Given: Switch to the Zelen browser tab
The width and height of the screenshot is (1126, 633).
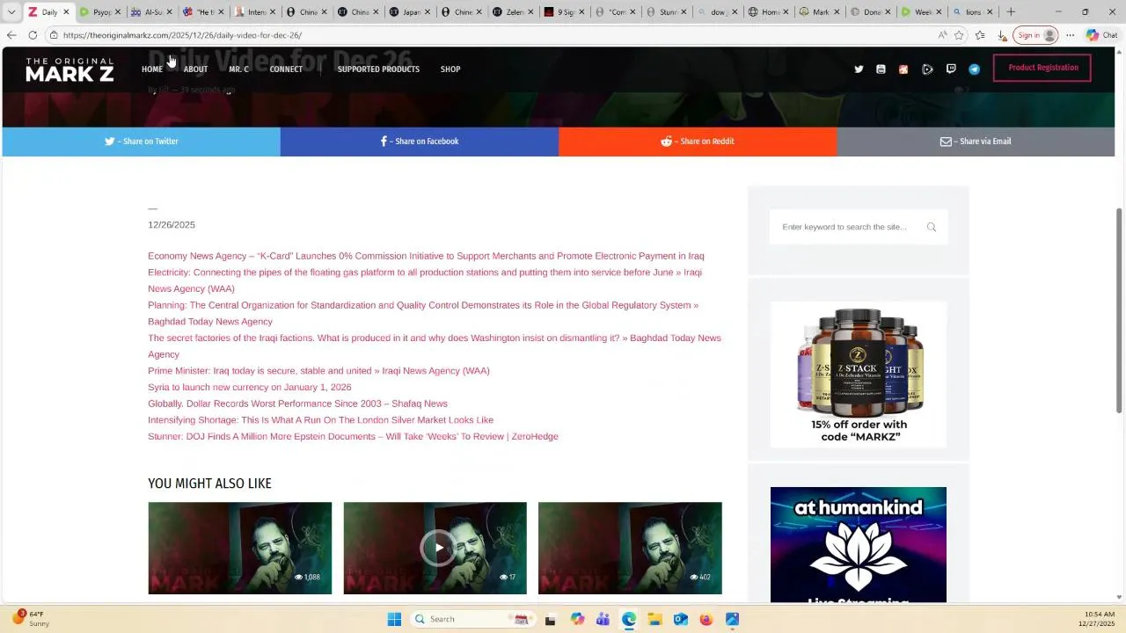Looking at the screenshot, I should coord(512,12).
